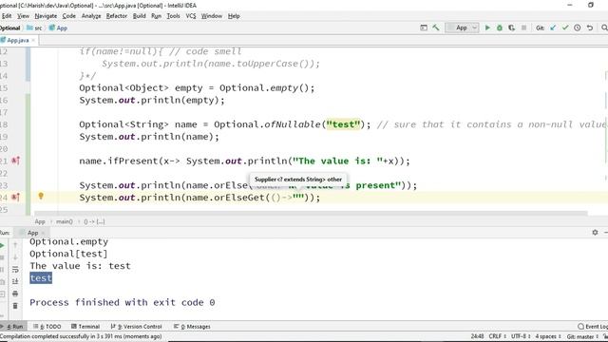This screenshot has width=608, height=342.
Task: Open the Navigate menu
Action: pyautogui.click(x=46, y=16)
